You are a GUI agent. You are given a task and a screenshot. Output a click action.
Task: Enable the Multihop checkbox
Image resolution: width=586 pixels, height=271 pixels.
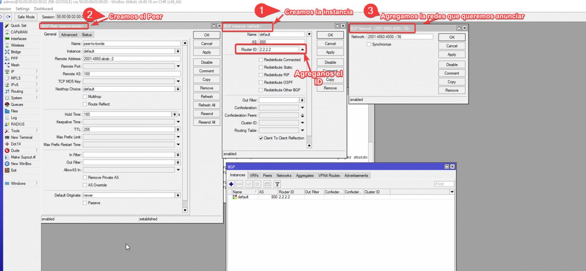(85, 97)
